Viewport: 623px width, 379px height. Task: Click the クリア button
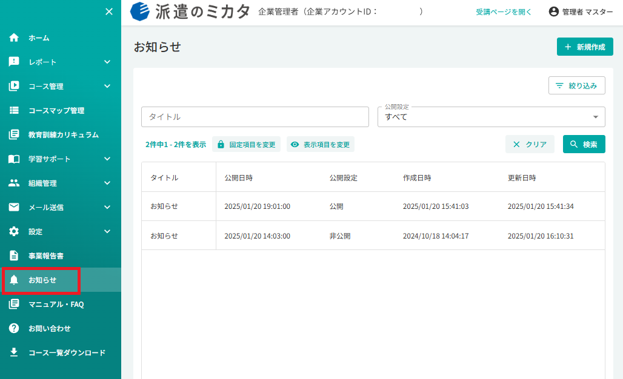530,144
